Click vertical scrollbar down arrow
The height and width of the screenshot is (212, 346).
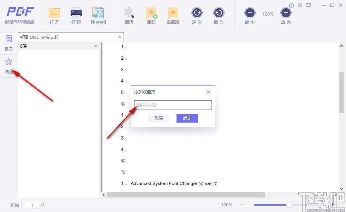[x=341, y=189]
